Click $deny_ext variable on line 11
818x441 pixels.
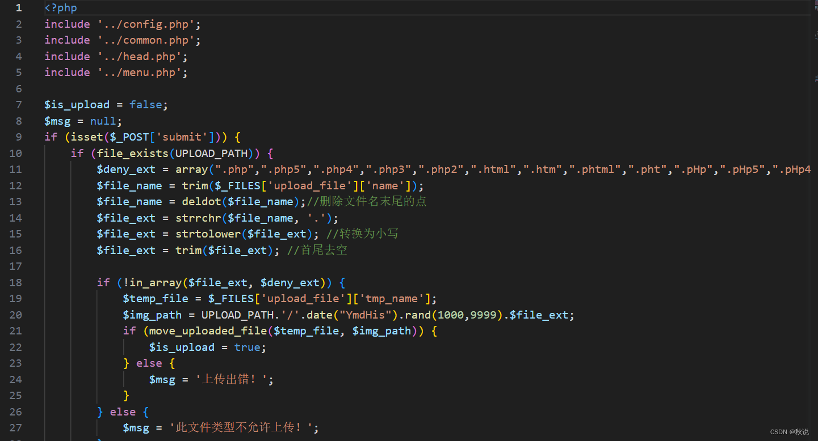click(x=127, y=169)
